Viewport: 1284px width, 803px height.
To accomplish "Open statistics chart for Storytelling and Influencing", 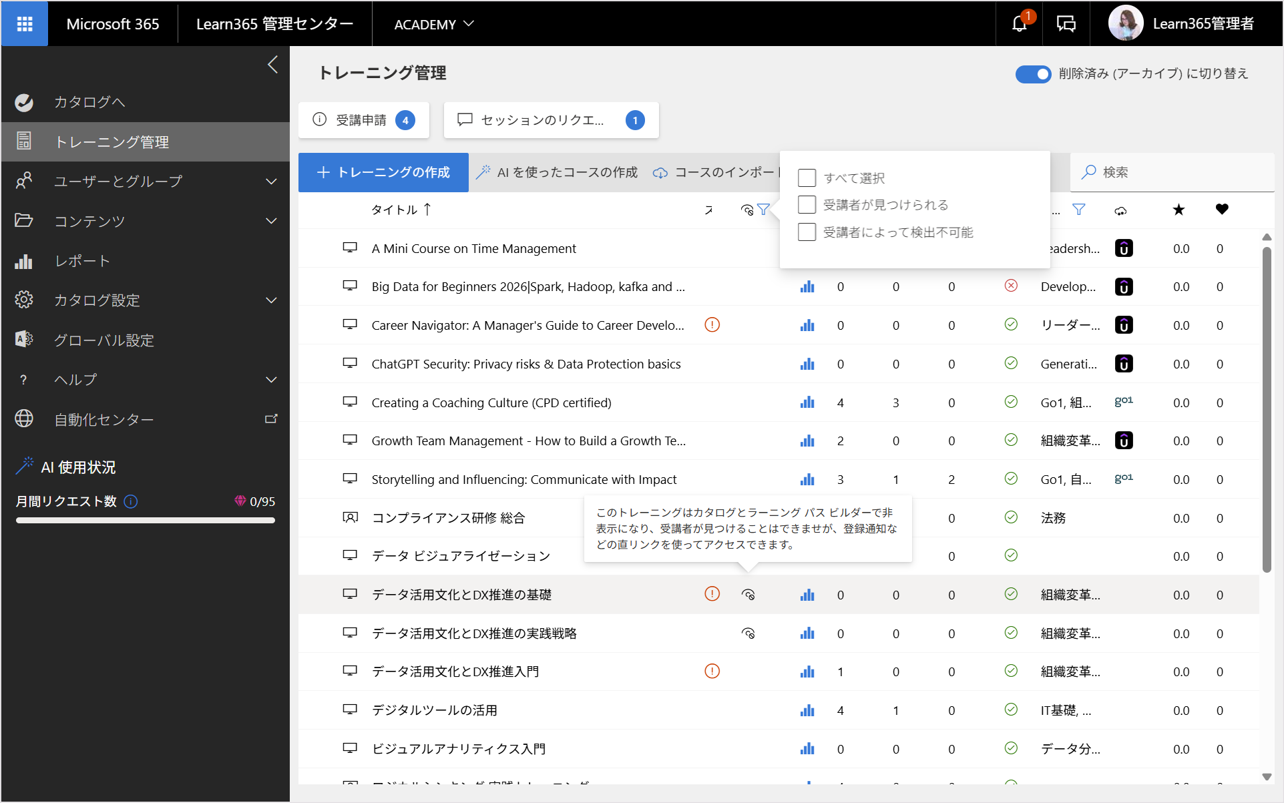I will point(807,479).
